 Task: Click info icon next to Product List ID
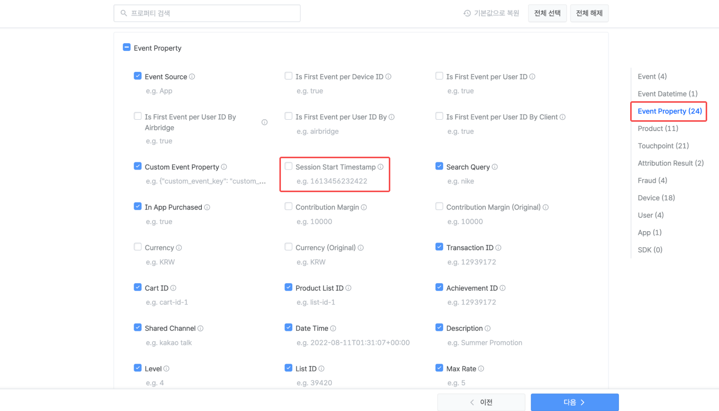tap(349, 288)
